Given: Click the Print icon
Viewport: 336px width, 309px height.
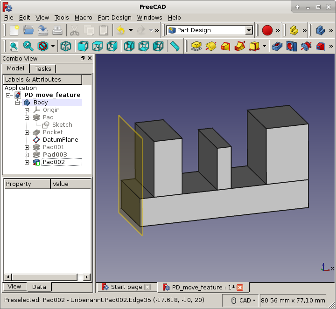Looking at the screenshot, I should 57,30.
